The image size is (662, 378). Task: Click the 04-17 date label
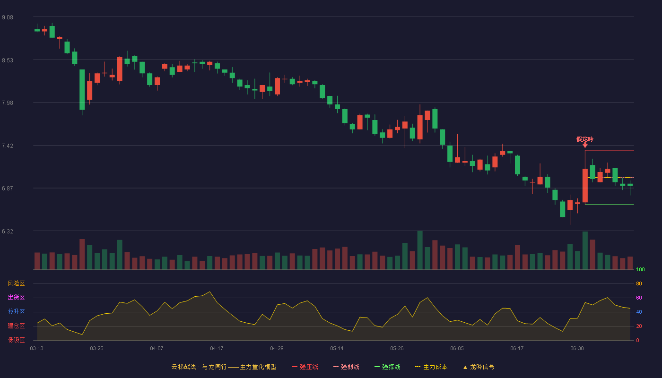click(217, 348)
